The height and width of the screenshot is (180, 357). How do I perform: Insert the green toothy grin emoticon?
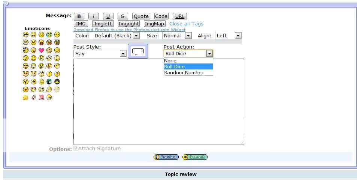[x=49, y=81]
